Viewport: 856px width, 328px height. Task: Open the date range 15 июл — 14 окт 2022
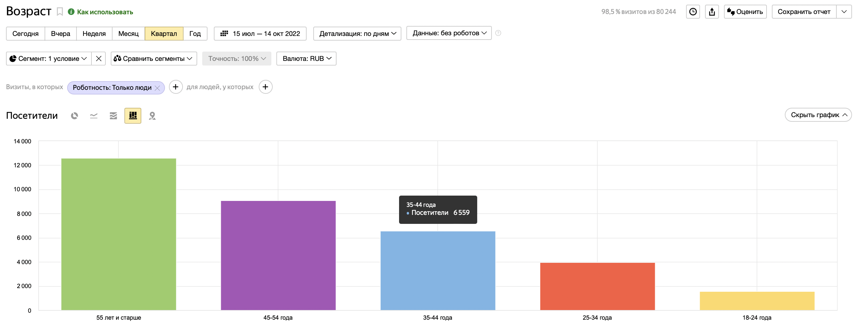pyautogui.click(x=260, y=34)
